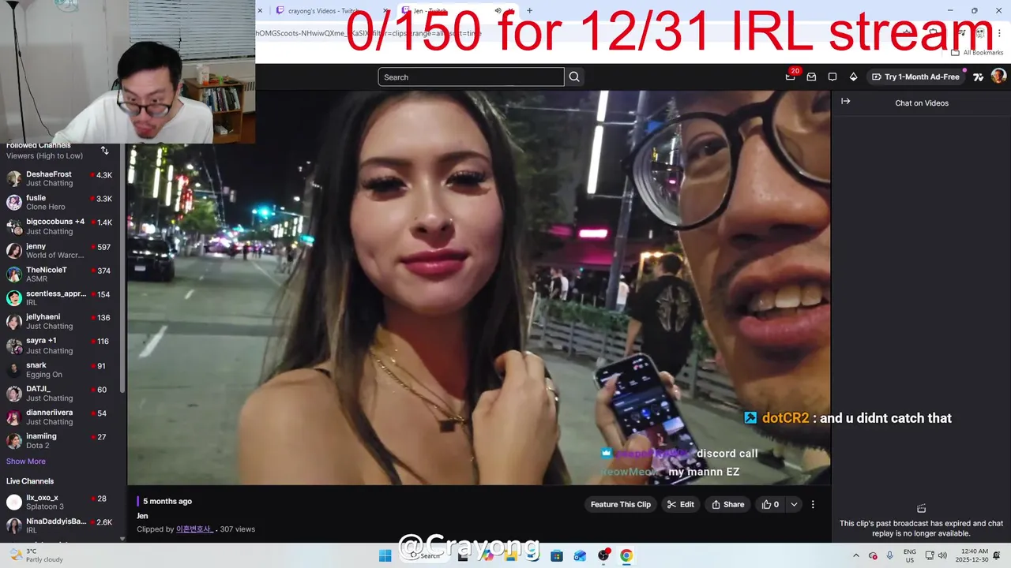The image size is (1011, 568).
Task: Click the TheNicoleT channel avatar
Action: pos(14,274)
